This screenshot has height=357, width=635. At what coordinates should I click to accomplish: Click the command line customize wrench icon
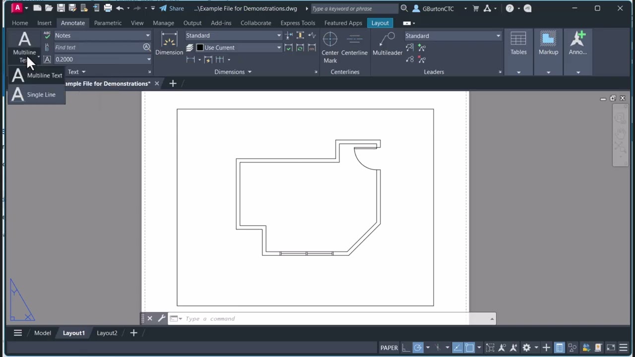tap(162, 318)
